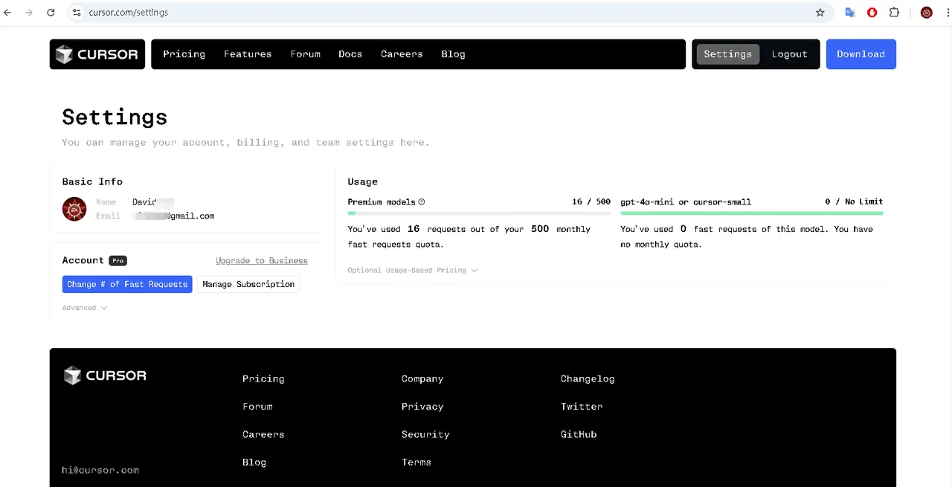Open Docs in top navigation
The width and height of the screenshot is (952, 487).
(x=350, y=54)
